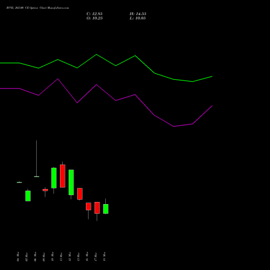The width and height of the screenshot is (270, 270).
Task: Select the red 17 Mar candle
Action: 97,208
